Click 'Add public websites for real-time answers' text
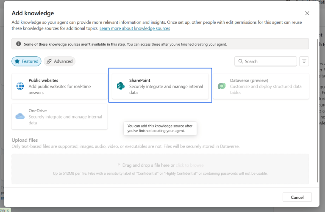 tap(60, 89)
